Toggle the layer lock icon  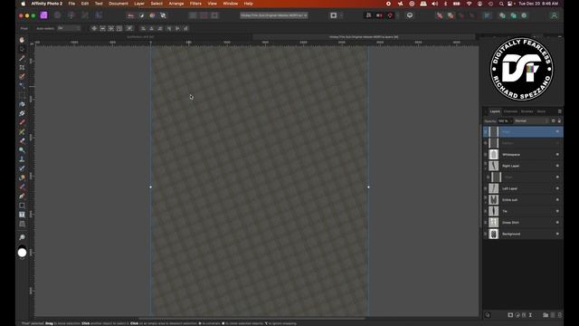(559, 120)
